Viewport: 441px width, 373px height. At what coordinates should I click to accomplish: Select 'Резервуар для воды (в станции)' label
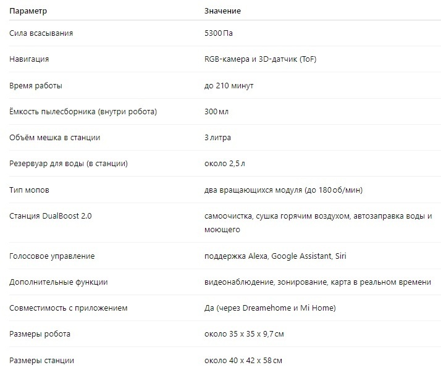[x=69, y=164]
